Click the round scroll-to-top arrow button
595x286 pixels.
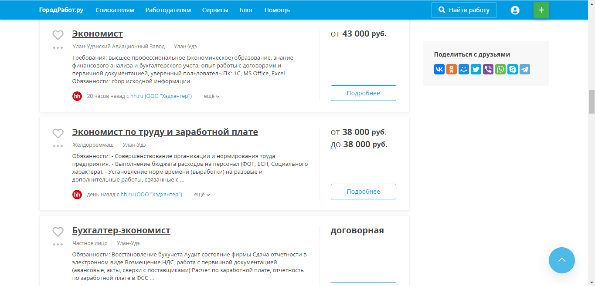pos(561,260)
